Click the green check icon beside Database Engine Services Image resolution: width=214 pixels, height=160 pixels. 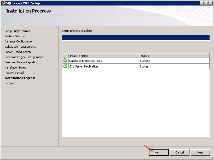click(x=65, y=60)
